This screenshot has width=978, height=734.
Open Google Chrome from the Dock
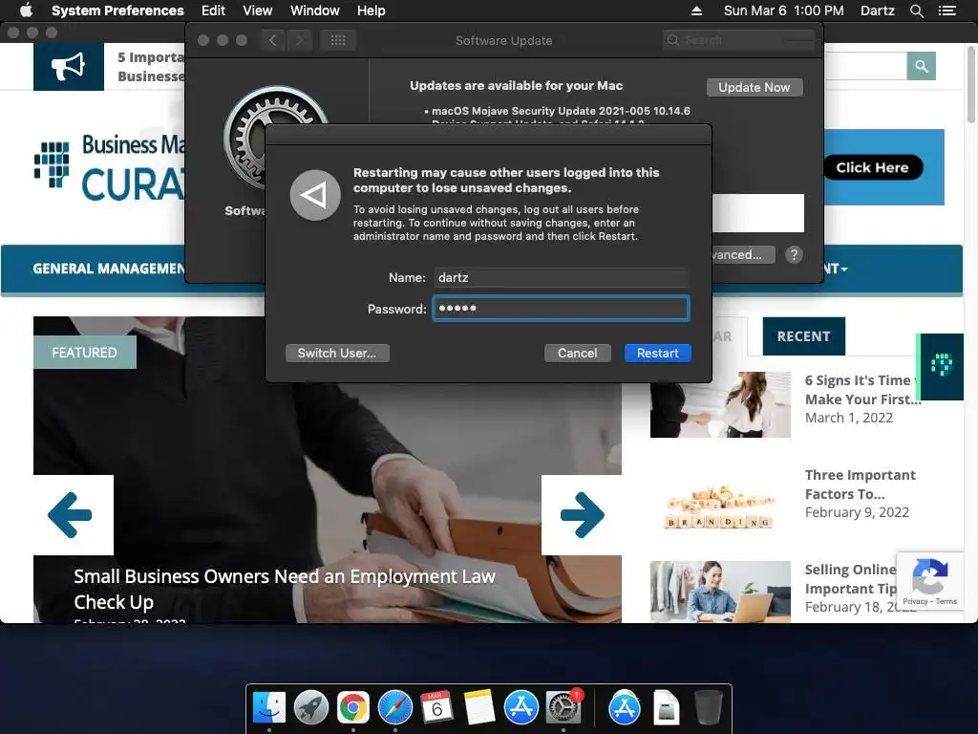pos(353,708)
